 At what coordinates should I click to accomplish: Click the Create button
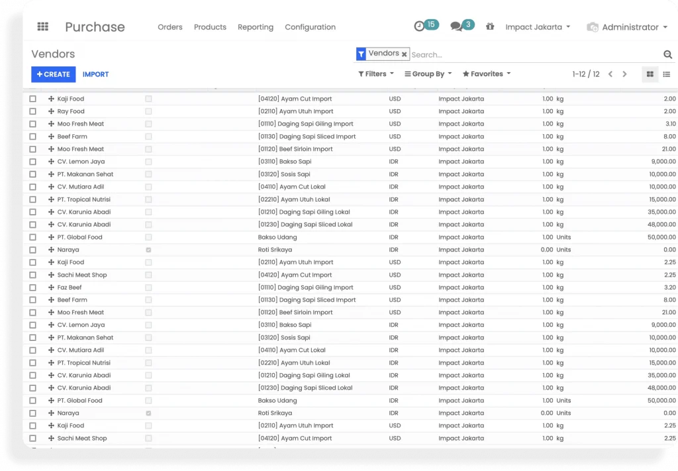pyautogui.click(x=53, y=74)
